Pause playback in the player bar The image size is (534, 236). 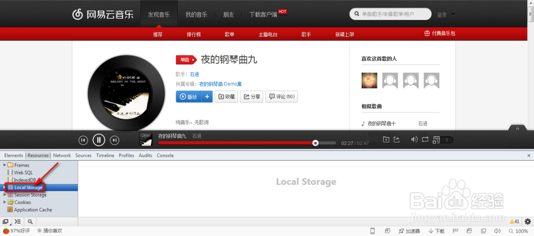99,140
